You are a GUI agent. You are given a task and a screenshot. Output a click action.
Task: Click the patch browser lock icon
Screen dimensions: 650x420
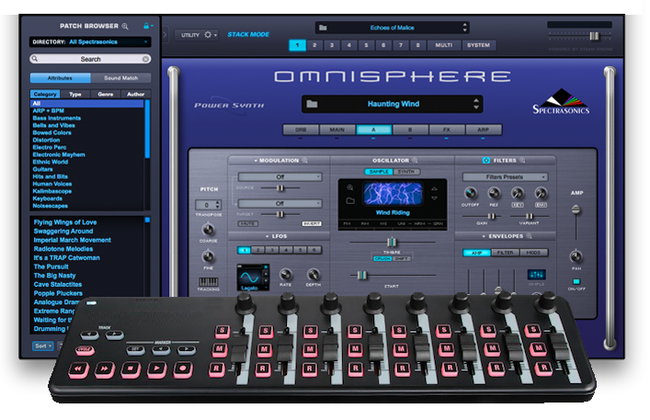pos(146,26)
